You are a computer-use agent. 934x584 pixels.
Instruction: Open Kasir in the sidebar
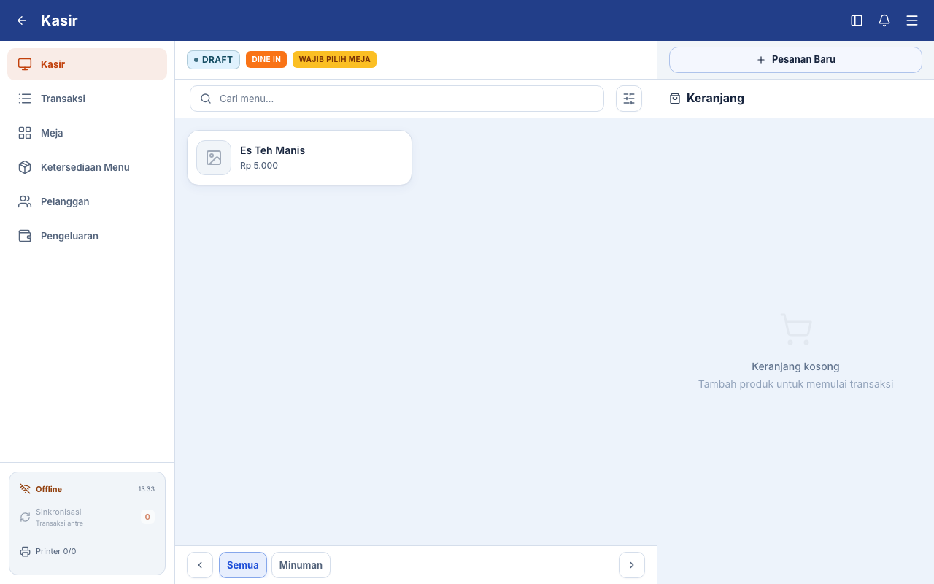coord(88,64)
